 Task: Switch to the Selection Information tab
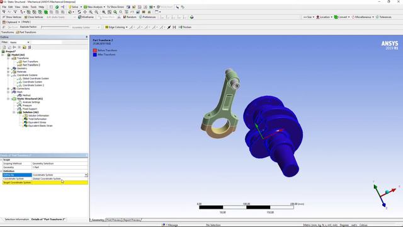(17, 219)
